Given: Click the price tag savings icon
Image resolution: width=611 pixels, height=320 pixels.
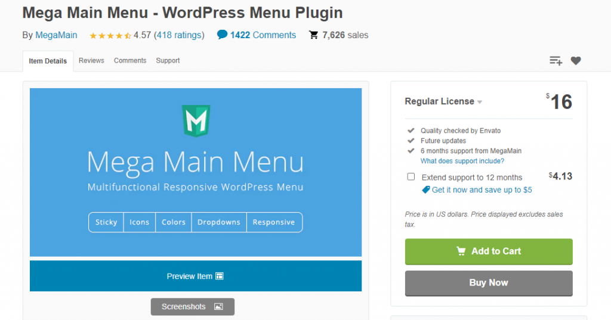Looking at the screenshot, I should point(426,190).
